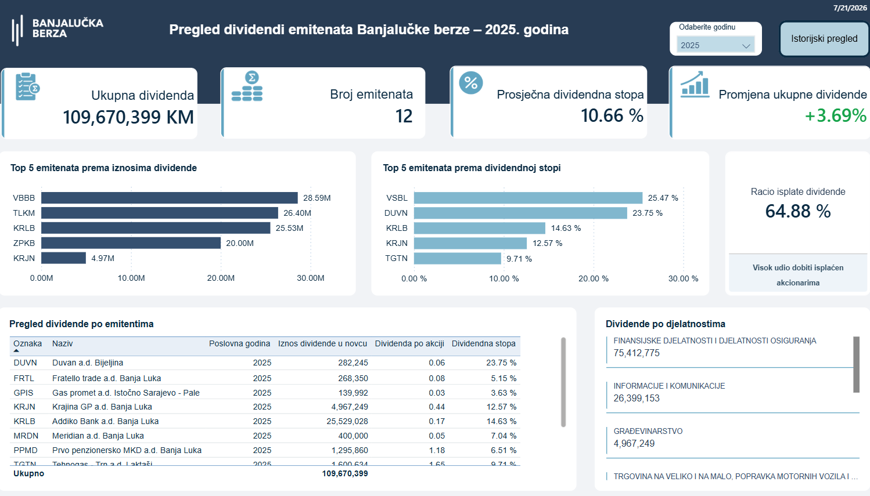Sort table by Iznos dividende u novcu header
This screenshot has height=496, width=870.
point(322,343)
